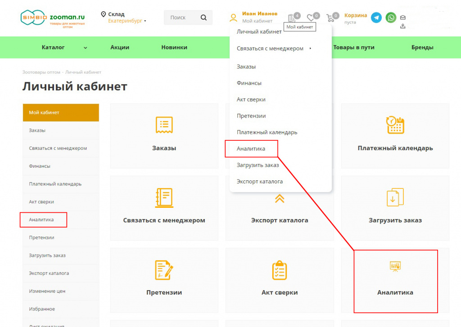Click the Telegram icon in header
Image resolution: width=461 pixels, height=327 pixels.
coord(376,18)
